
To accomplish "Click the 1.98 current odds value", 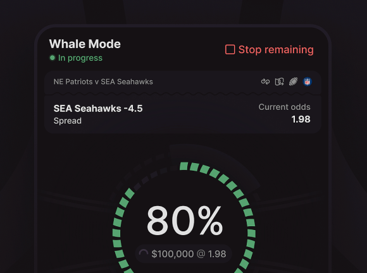I will 301,119.
